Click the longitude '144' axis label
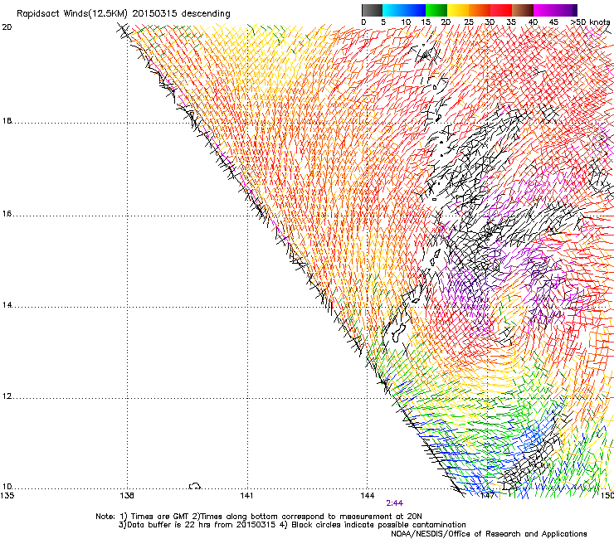The image size is (614, 539). [x=367, y=496]
